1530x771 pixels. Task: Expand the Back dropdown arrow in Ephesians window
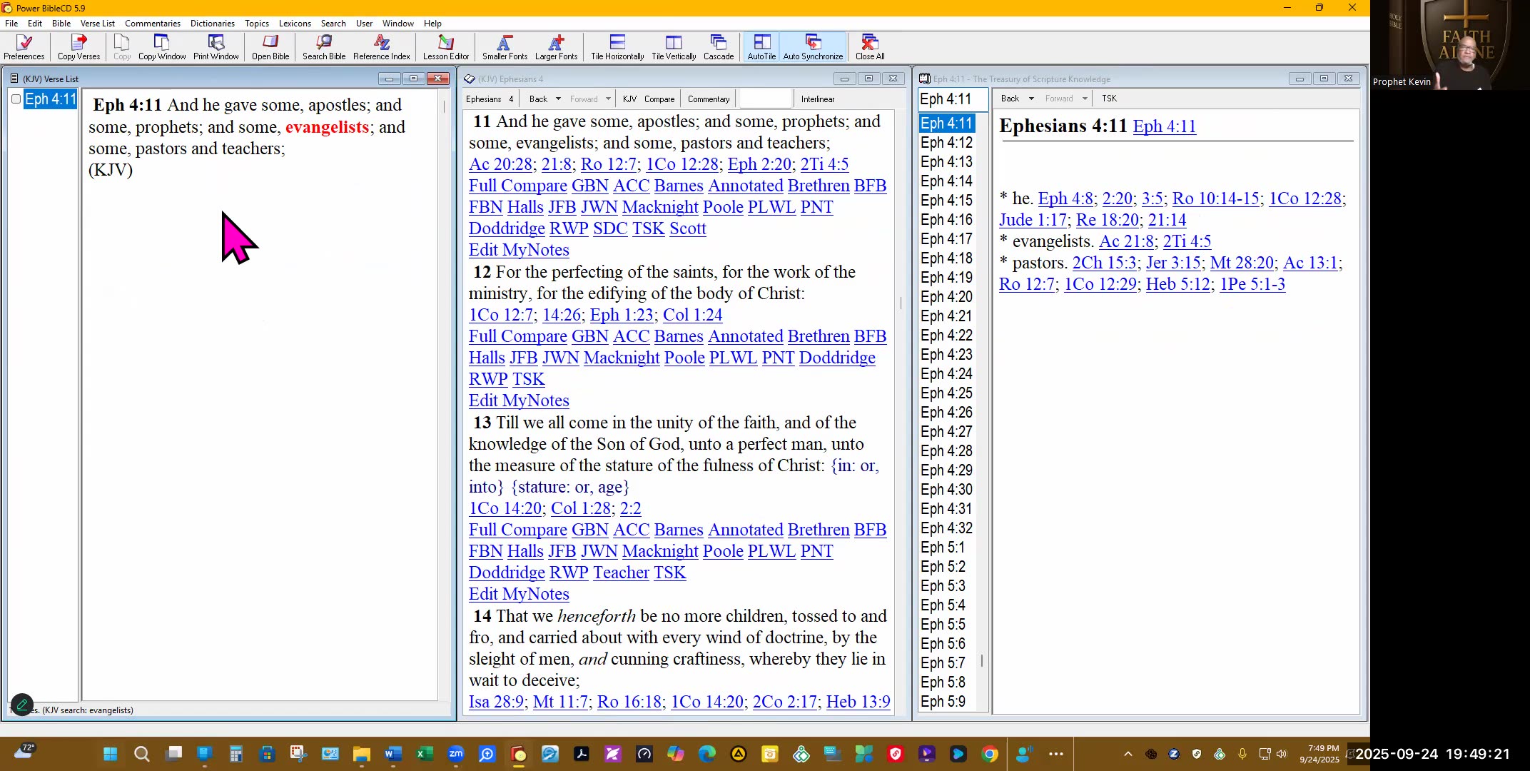(x=558, y=99)
